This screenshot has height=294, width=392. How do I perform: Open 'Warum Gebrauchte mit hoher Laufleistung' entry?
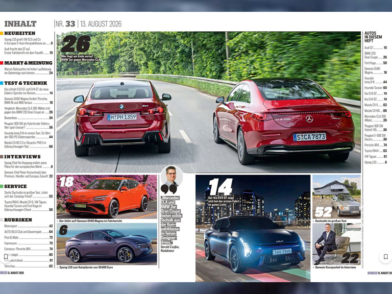[28, 71]
